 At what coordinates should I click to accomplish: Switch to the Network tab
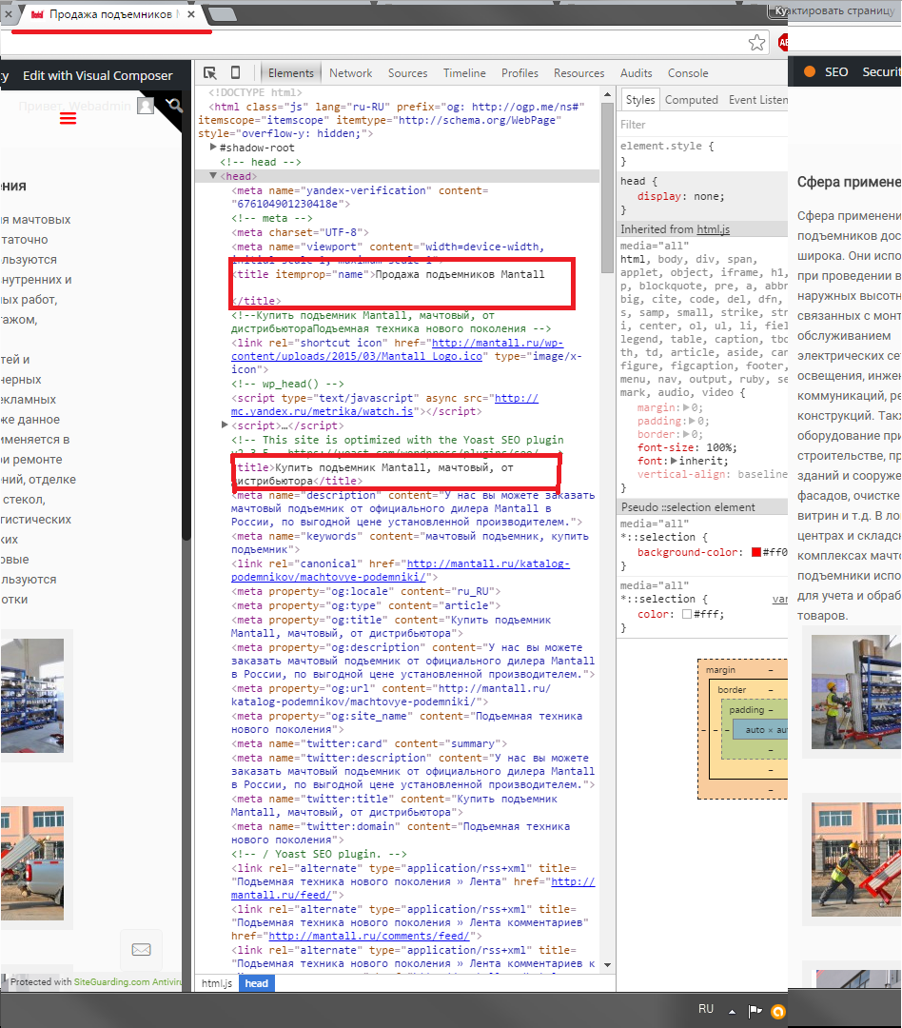(350, 73)
